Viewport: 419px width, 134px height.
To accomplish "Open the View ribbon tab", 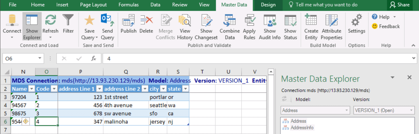I will (204, 5).
